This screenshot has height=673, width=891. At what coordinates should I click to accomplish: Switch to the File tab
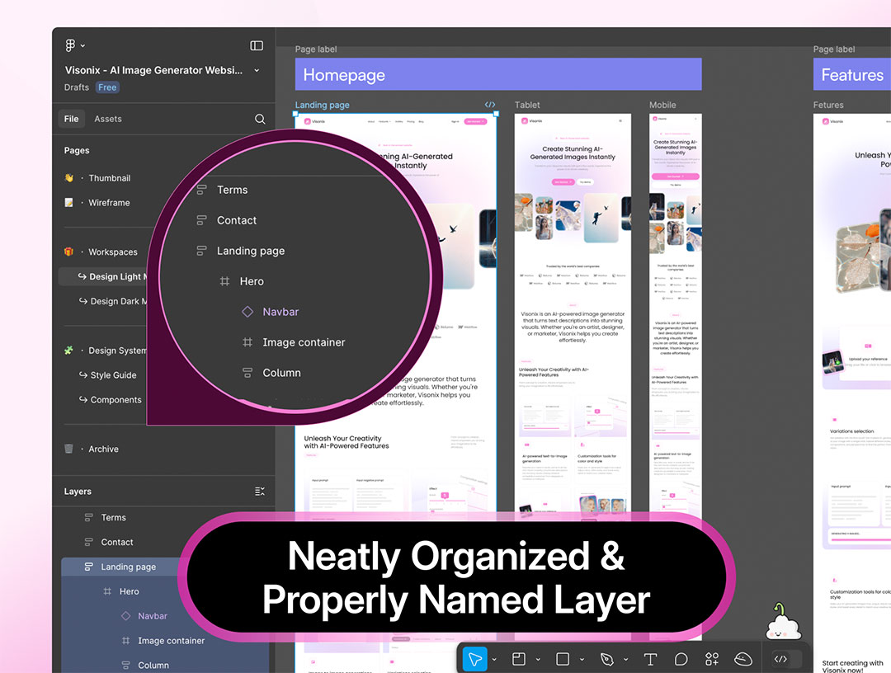72,119
